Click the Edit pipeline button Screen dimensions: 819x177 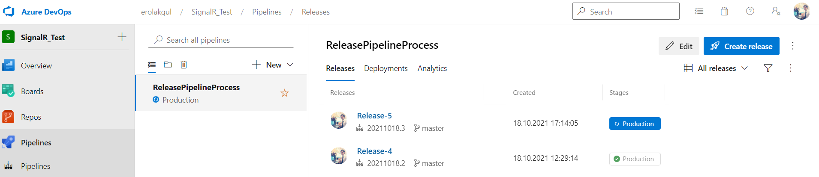[x=679, y=46]
